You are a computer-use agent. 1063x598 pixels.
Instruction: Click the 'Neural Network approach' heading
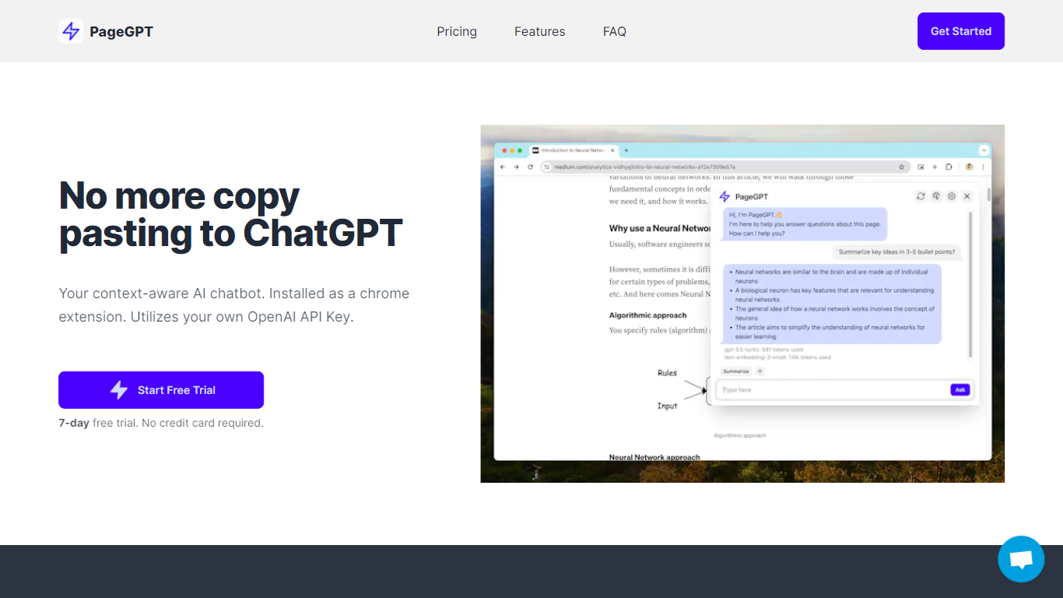point(654,457)
